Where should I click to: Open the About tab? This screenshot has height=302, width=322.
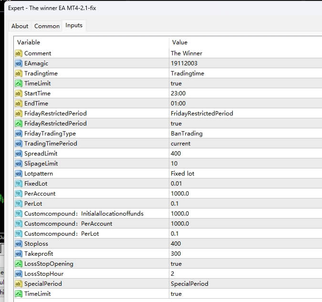(20, 26)
